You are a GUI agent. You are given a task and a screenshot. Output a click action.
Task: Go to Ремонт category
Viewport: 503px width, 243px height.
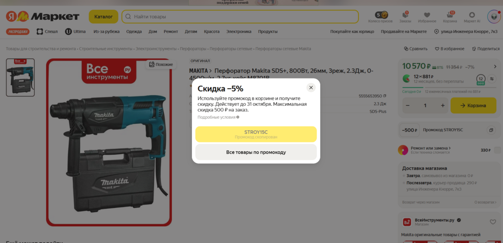[x=171, y=31]
